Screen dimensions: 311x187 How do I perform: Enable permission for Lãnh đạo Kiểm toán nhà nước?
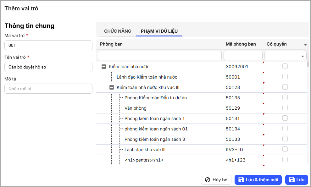(285, 77)
